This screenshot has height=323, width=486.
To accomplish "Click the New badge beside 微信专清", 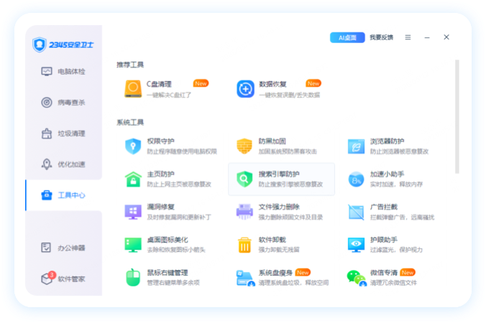I will pos(408,272).
